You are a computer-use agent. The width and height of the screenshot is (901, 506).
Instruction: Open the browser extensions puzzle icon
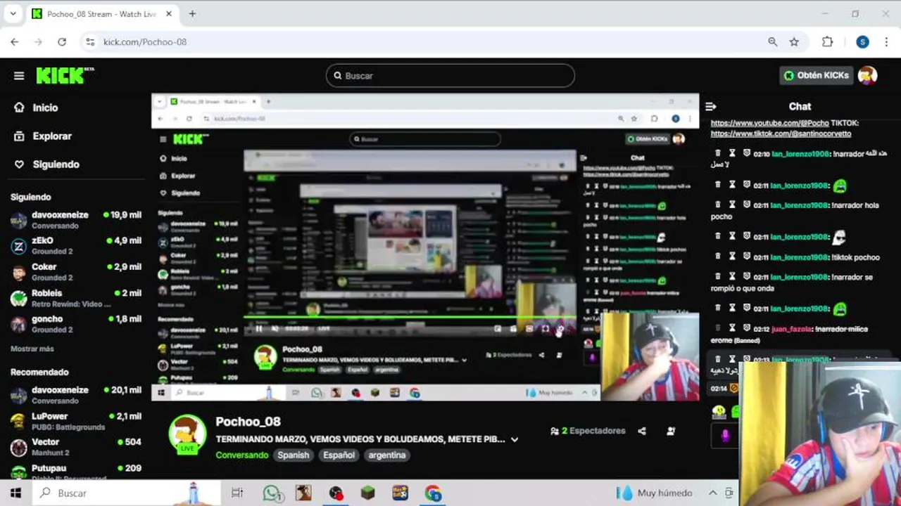click(828, 42)
